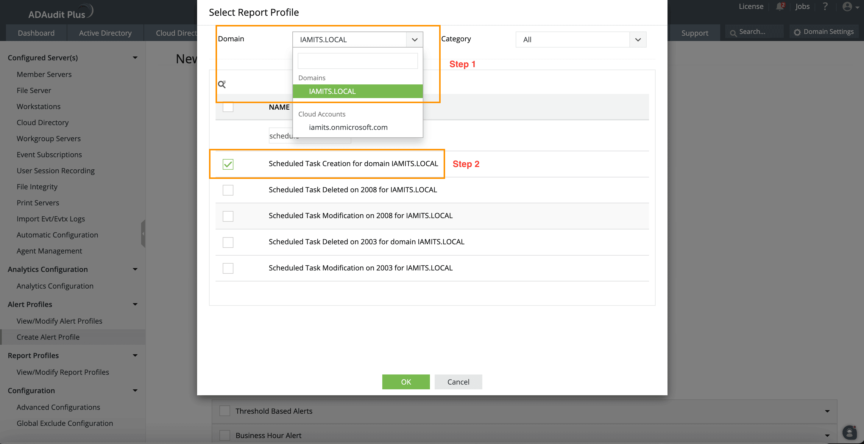Enable the Threshold Based Alerts checkbox

coord(225,411)
